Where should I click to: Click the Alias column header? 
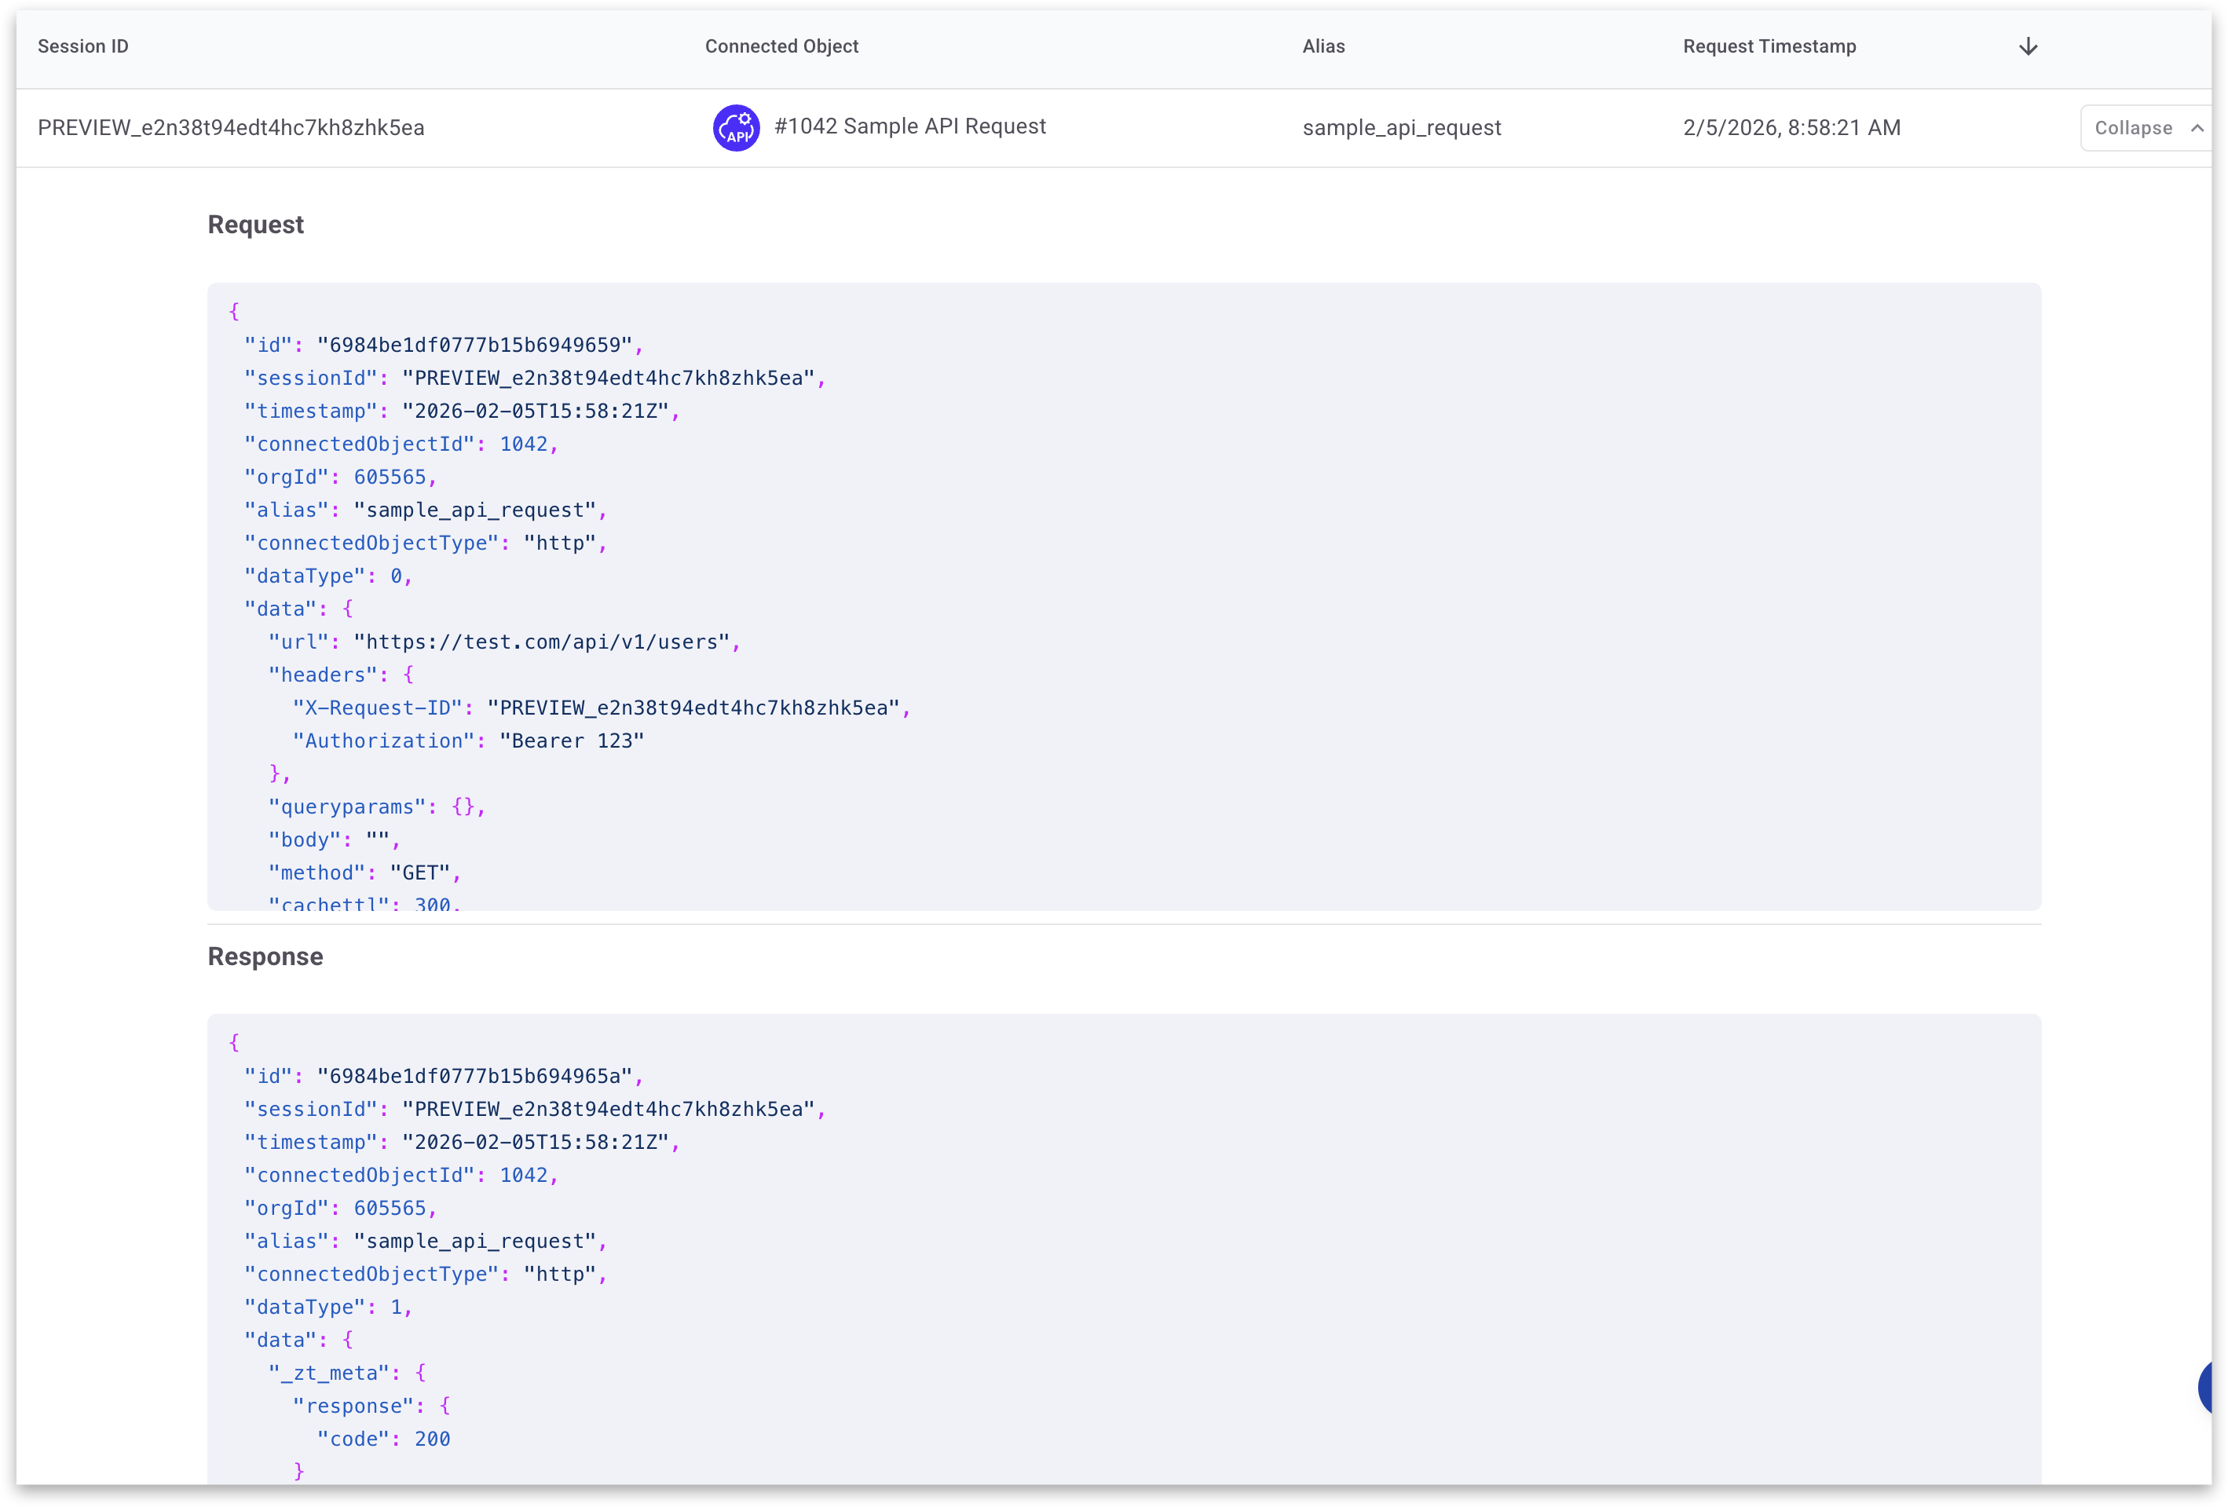pyautogui.click(x=1323, y=46)
